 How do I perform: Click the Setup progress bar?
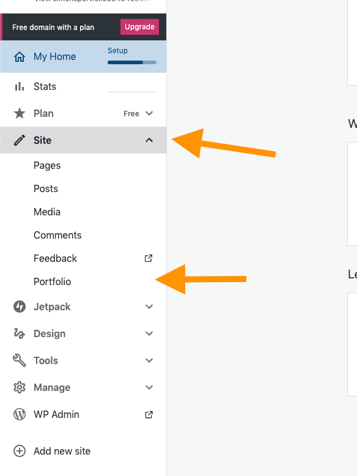[132, 62]
